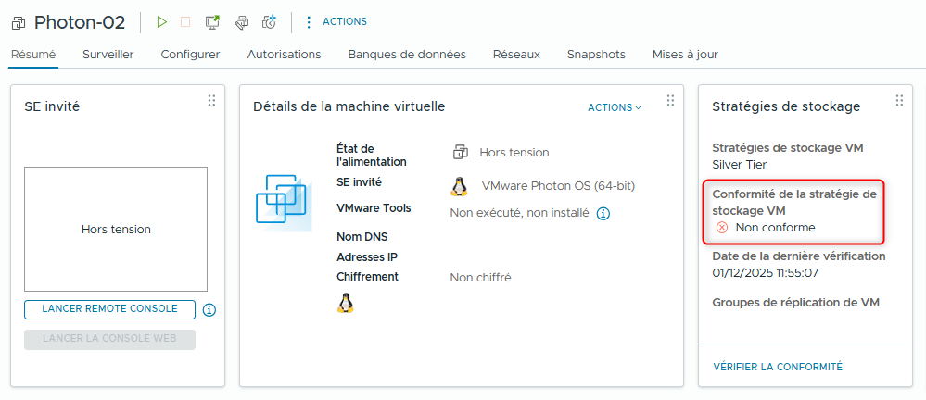The width and height of the screenshot is (926, 400).
Task: Click the Photon-02 VM title
Action: tap(80, 22)
